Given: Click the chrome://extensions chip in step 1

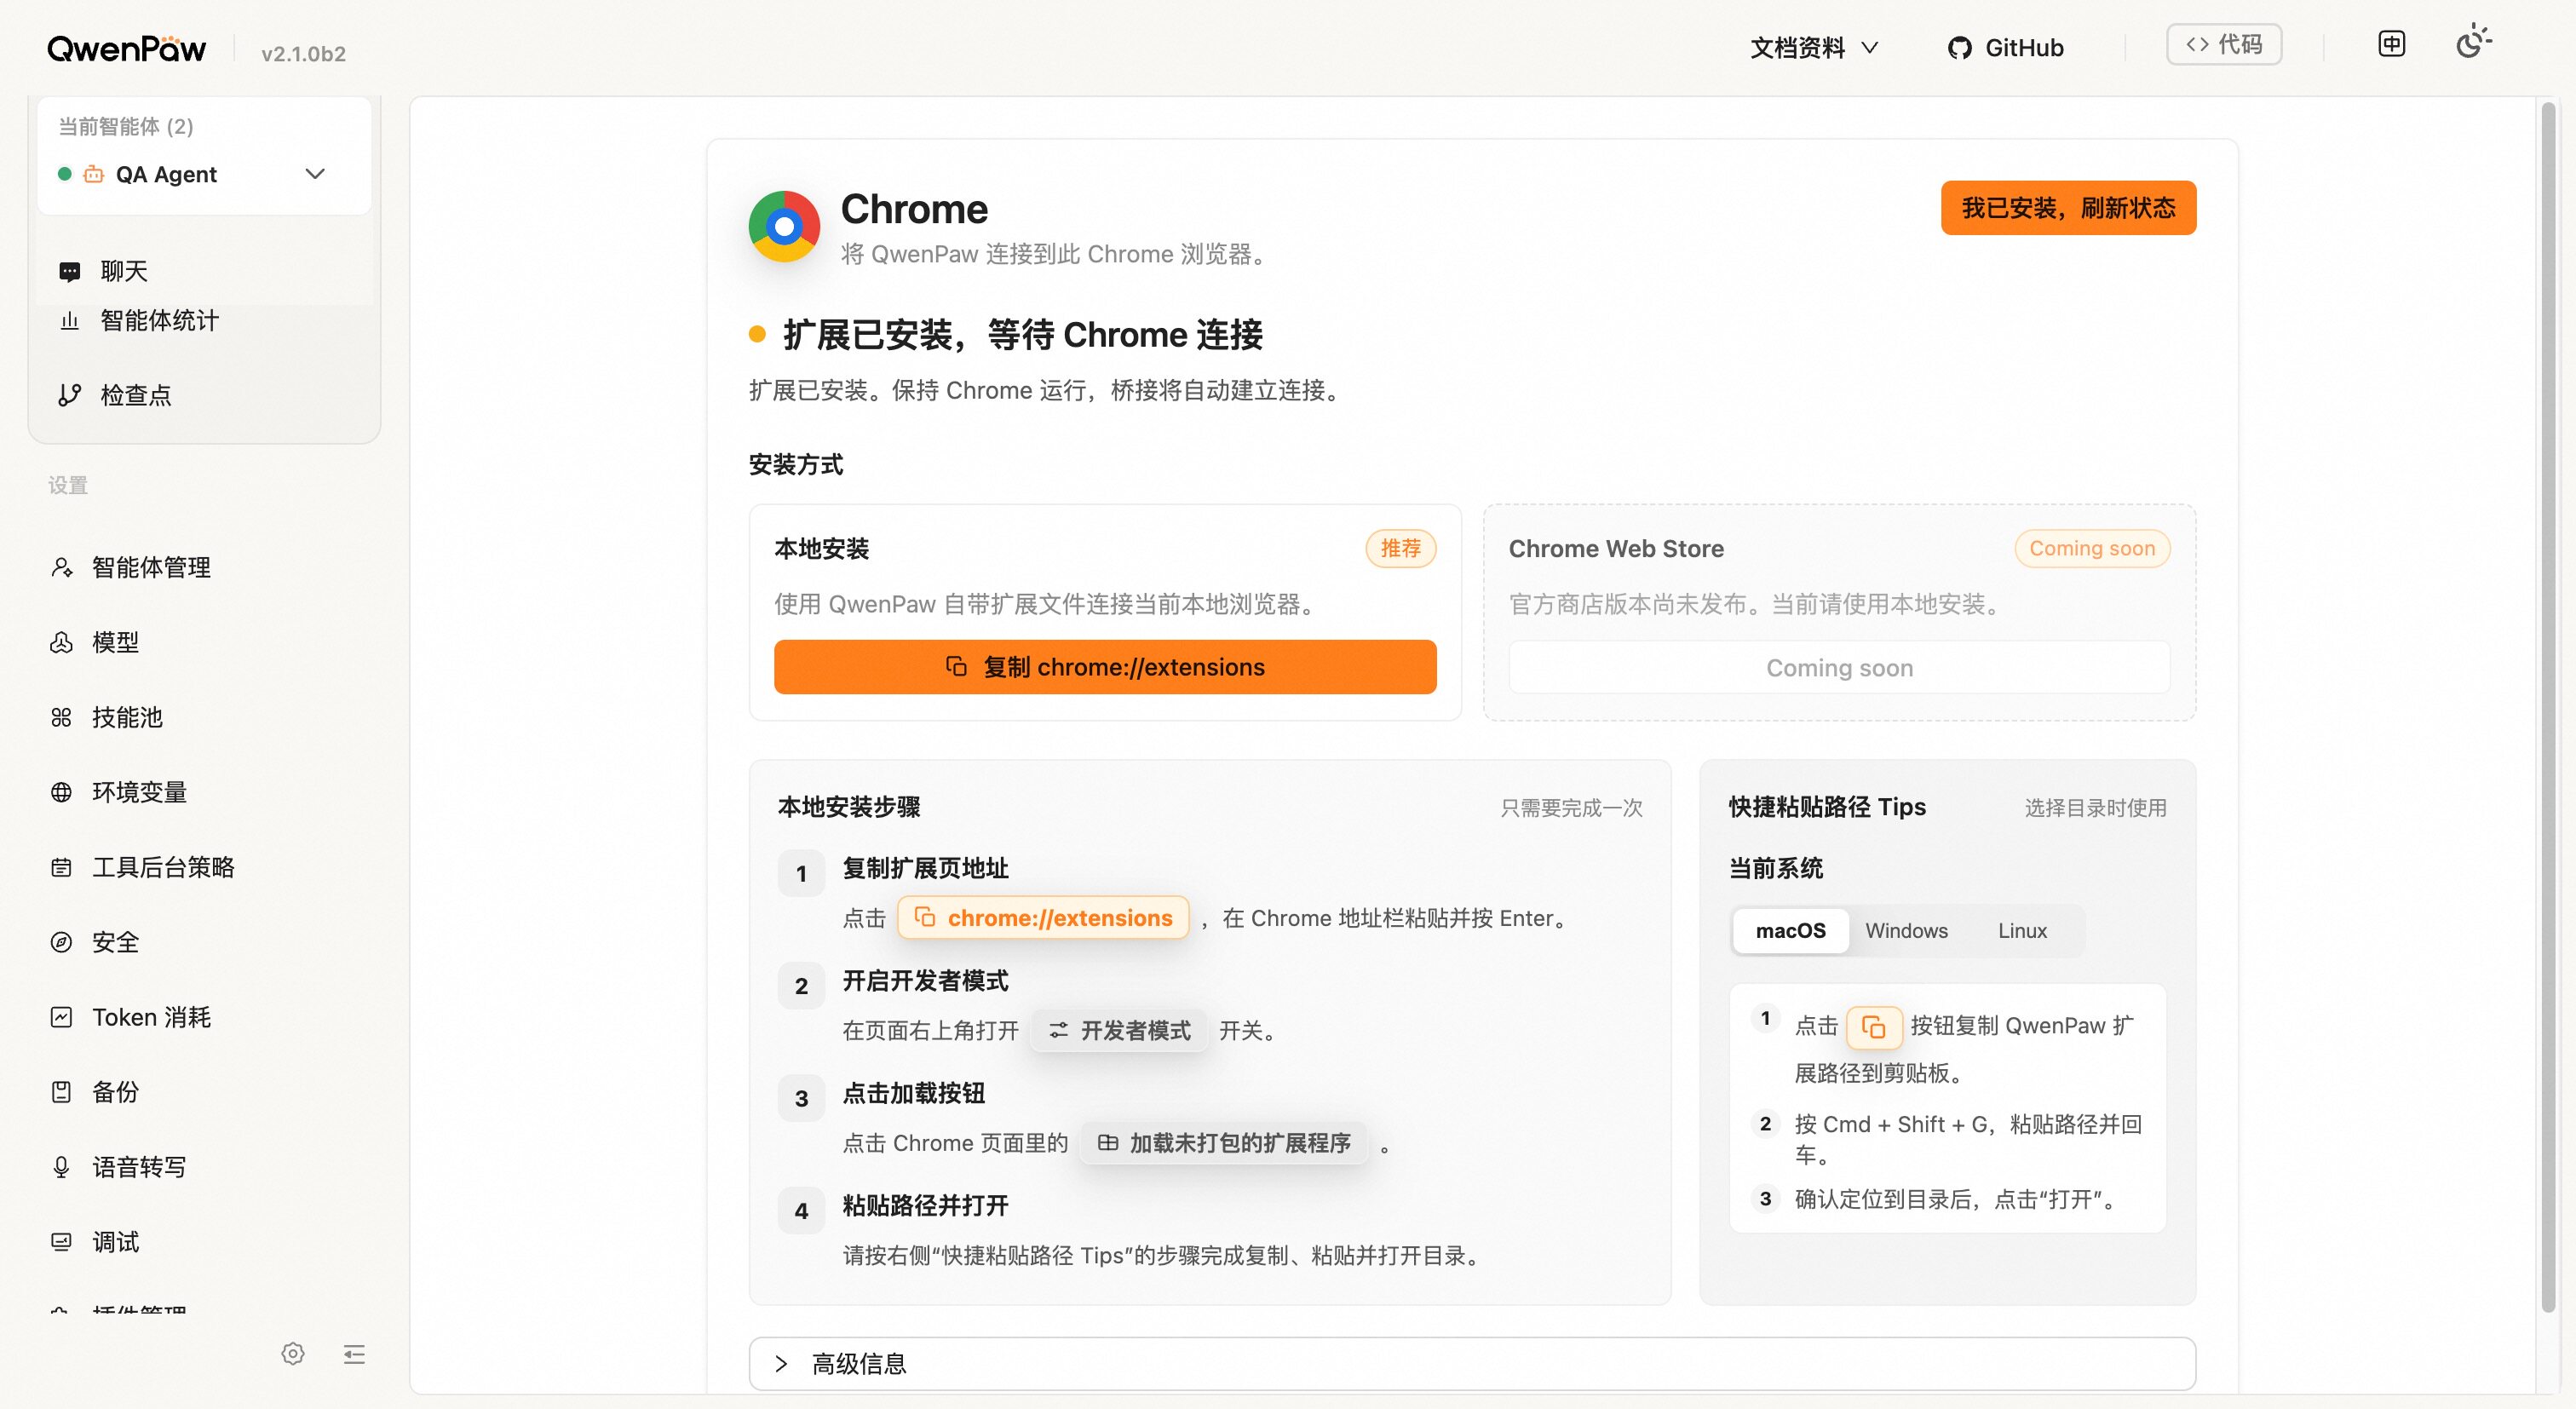Looking at the screenshot, I should [1043, 918].
